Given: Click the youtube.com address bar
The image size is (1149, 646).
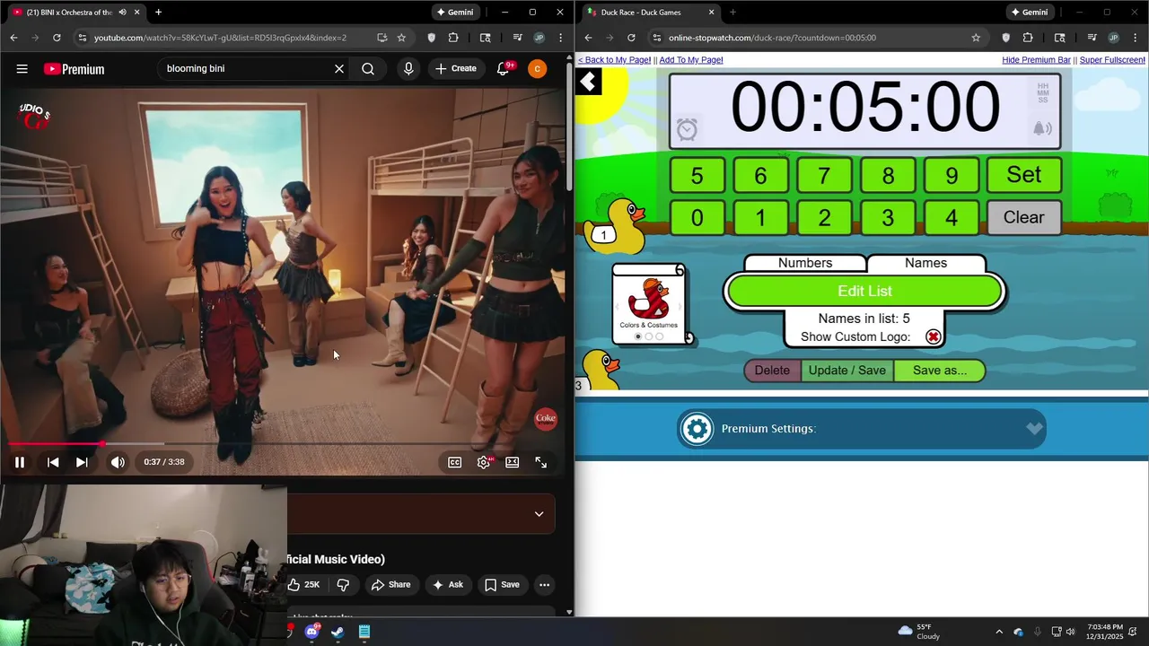Looking at the screenshot, I should (x=220, y=38).
